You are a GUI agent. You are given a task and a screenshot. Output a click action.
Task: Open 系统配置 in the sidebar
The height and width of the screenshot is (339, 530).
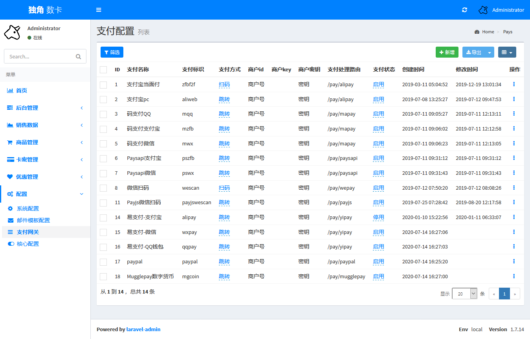coord(28,208)
